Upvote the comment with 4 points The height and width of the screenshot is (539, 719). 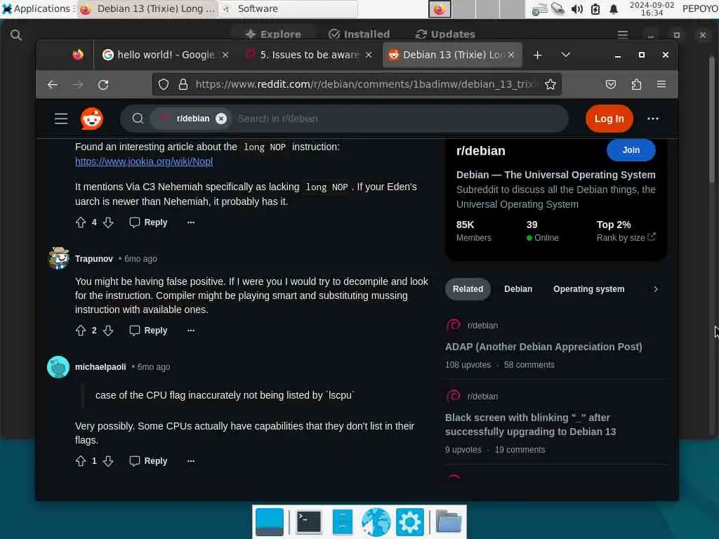point(81,222)
